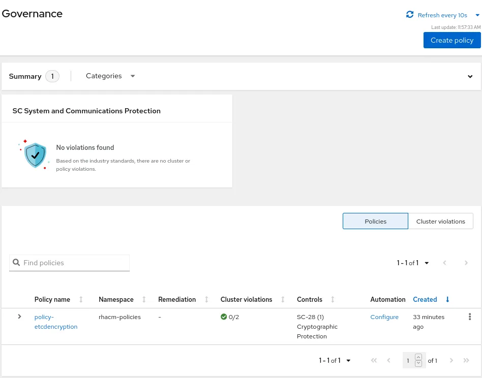Increment the page number stepper up arrow
The image size is (482, 378).
coord(418,357)
